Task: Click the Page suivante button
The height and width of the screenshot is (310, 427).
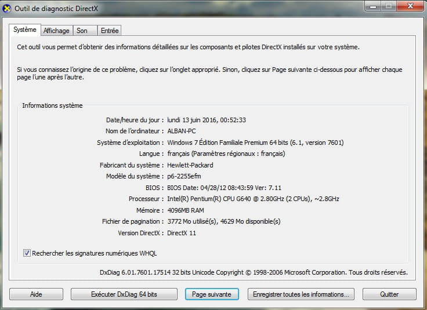Action: [212, 294]
